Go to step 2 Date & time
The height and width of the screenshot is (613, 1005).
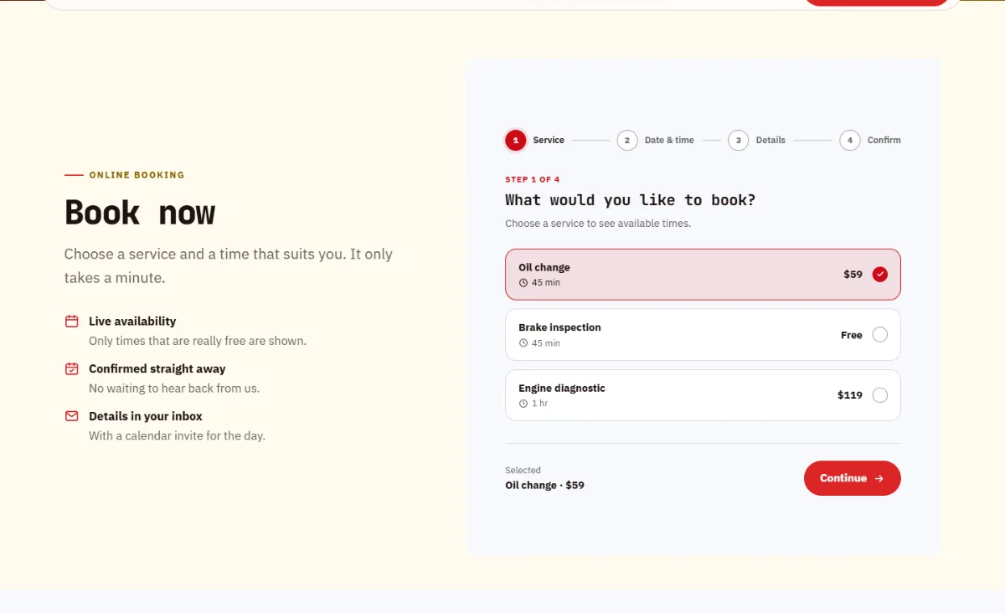(x=656, y=140)
